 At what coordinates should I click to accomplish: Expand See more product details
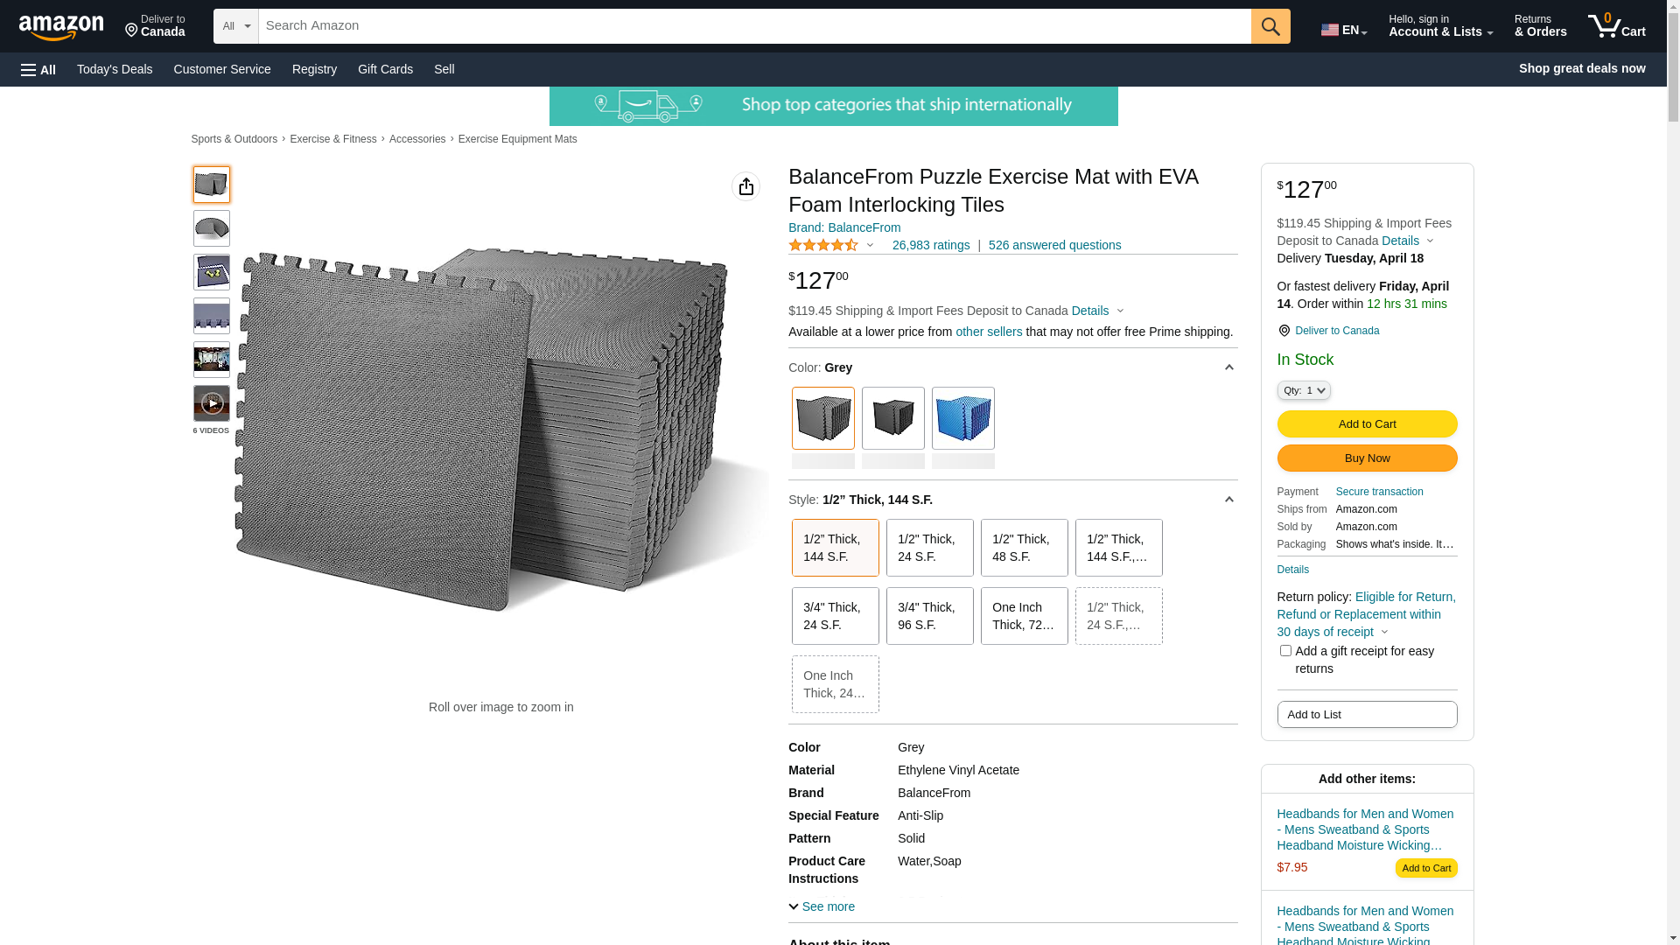(822, 906)
